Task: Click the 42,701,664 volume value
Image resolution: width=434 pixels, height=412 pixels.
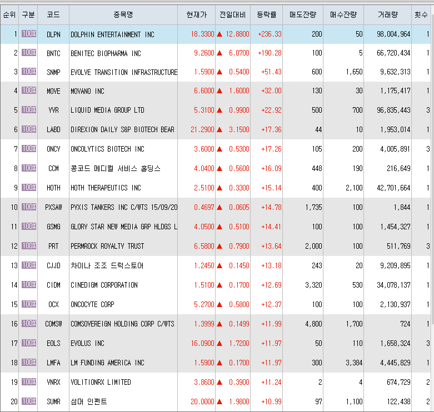Action: (x=393, y=188)
